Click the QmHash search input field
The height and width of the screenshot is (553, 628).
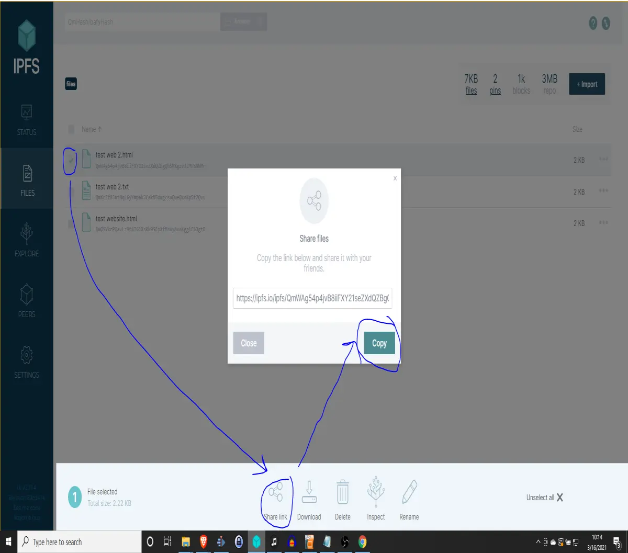142,22
